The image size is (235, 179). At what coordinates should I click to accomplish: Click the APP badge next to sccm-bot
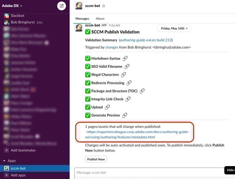click(104, 25)
